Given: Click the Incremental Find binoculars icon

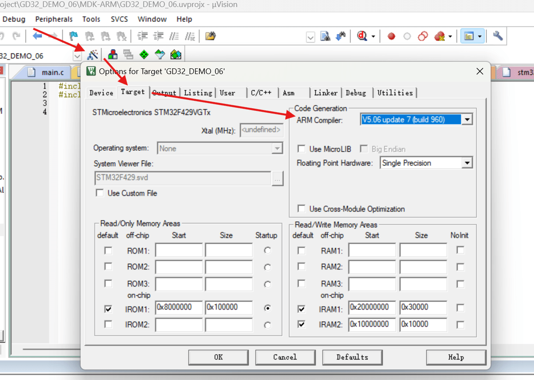Looking at the screenshot, I should pyautogui.click(x=340, y=36).
